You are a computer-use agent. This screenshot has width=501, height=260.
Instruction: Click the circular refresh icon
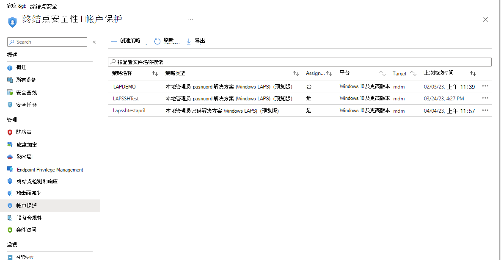click(x=157, y=41)
